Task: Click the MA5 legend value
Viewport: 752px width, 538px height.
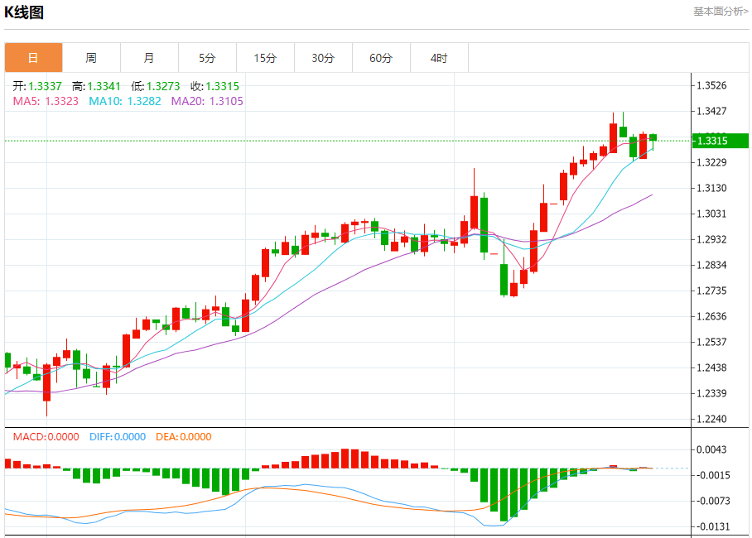Action: click(x=46, y=101)
